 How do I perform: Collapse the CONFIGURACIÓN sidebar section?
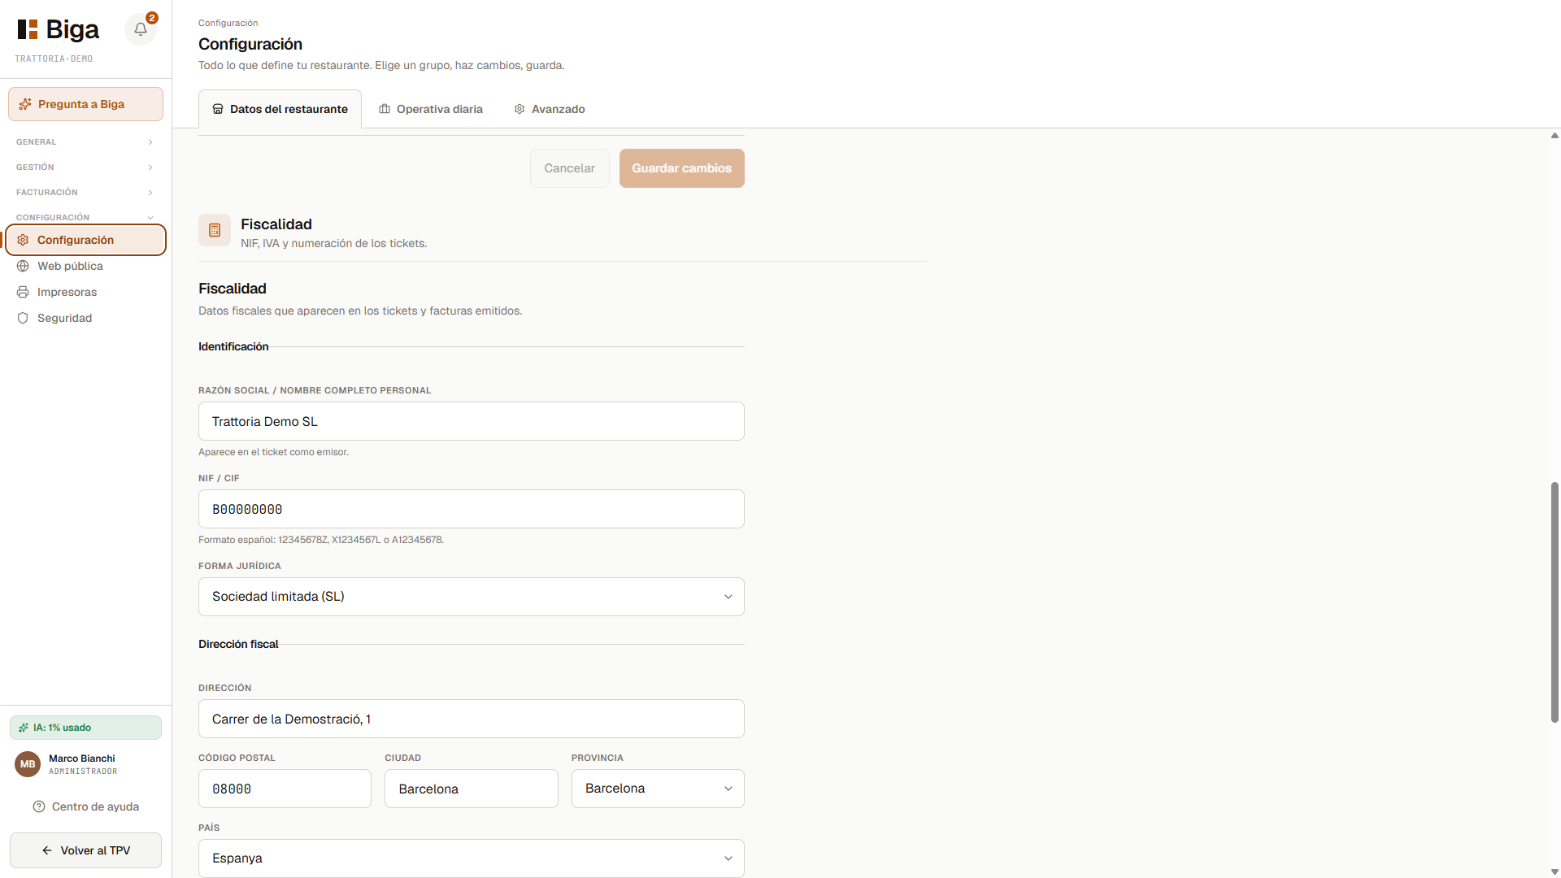click(85, 217)
